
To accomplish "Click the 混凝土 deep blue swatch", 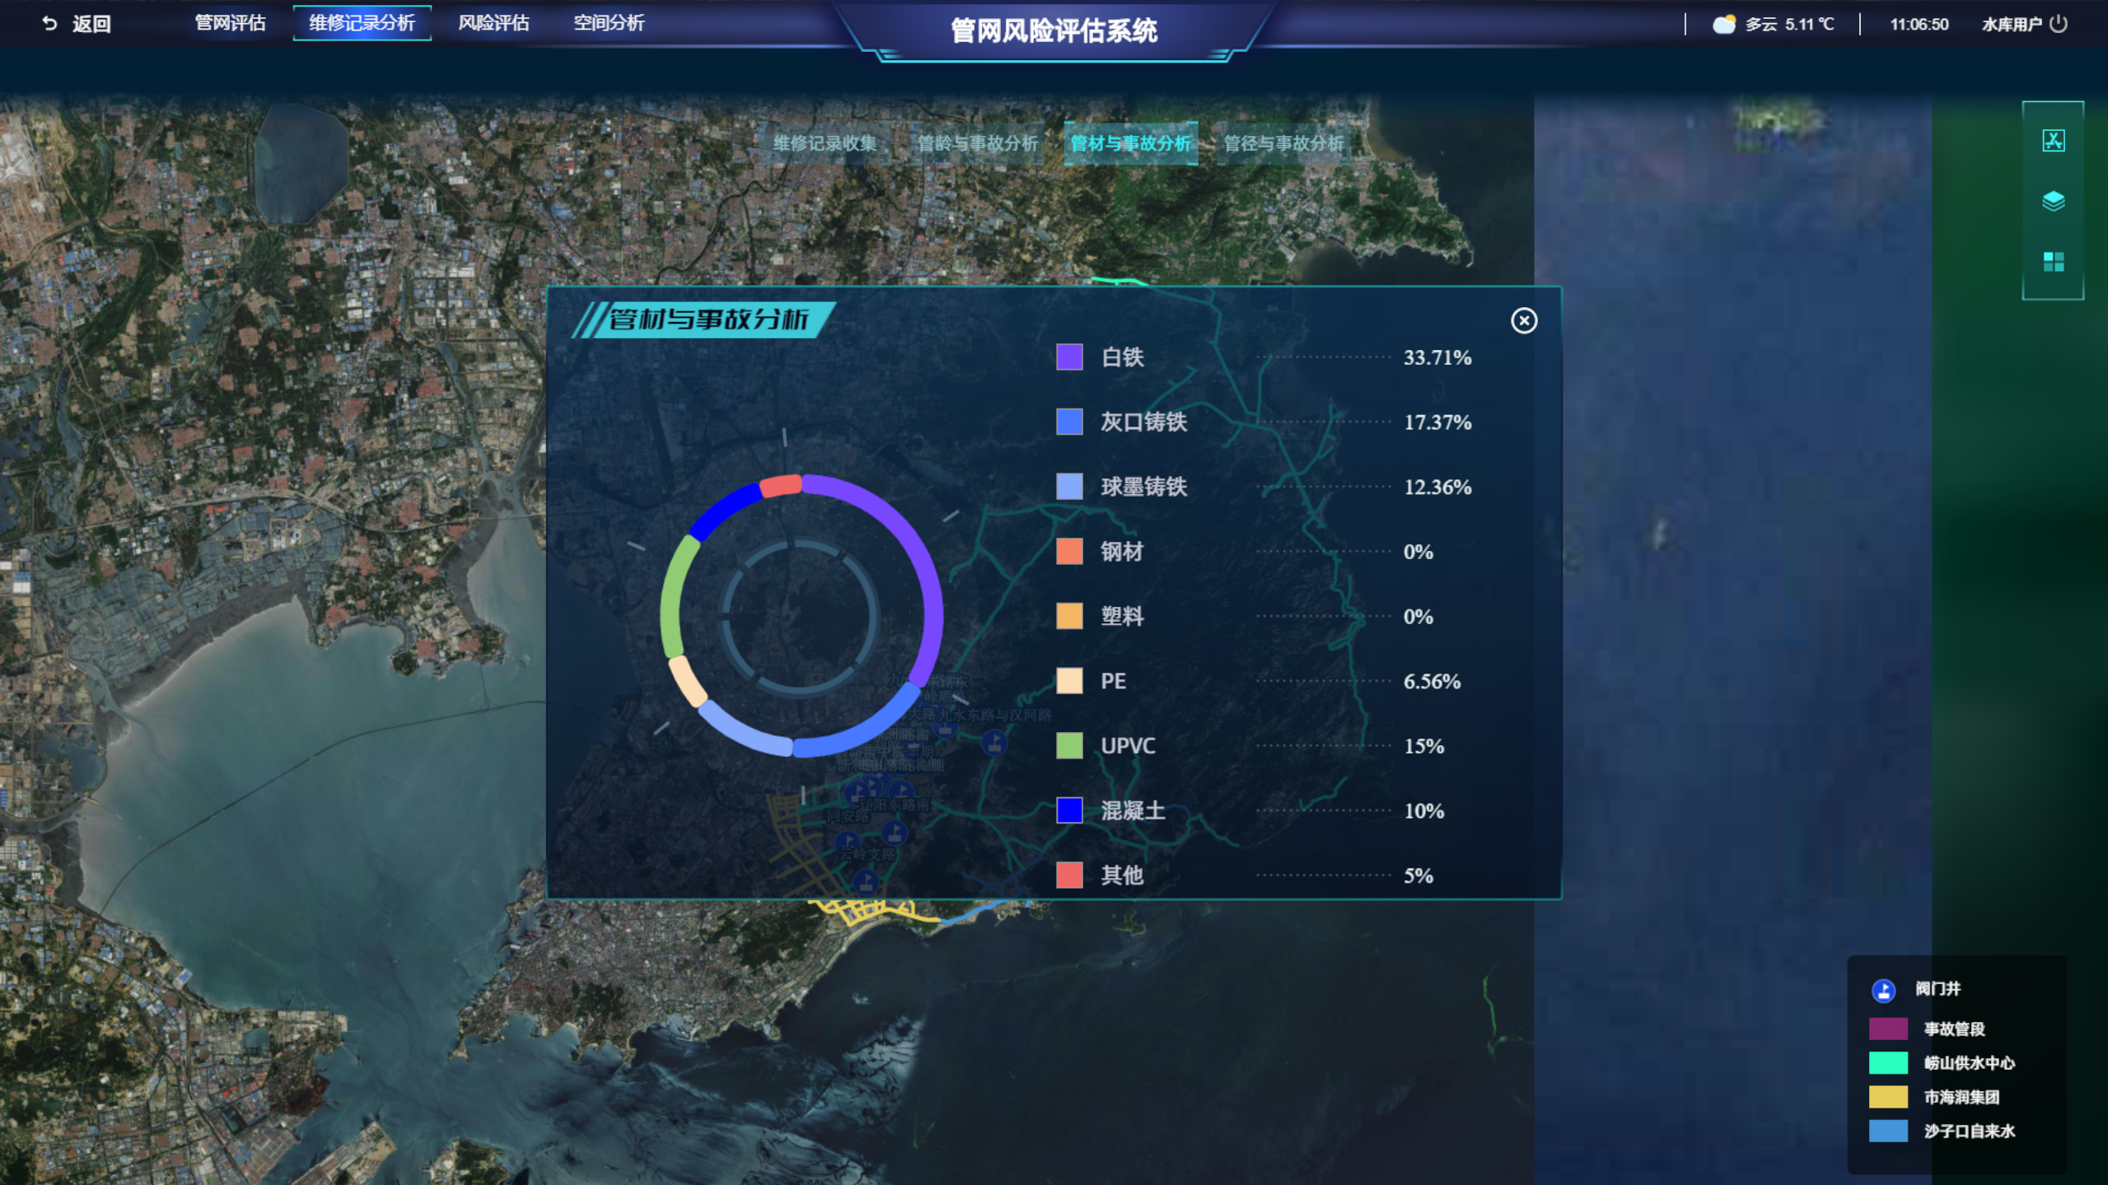I will 1069,810.
